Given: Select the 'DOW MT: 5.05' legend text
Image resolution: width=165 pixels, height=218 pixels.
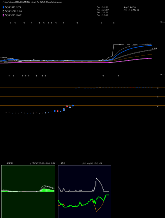Looking at the screenshot, I should tap(13, 12).
